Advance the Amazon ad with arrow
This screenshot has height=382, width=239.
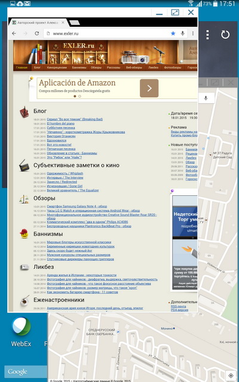pos(149,88)
